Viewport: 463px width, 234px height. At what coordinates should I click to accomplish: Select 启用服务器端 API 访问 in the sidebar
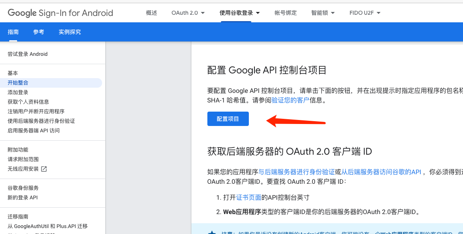(x=33, y=130)
